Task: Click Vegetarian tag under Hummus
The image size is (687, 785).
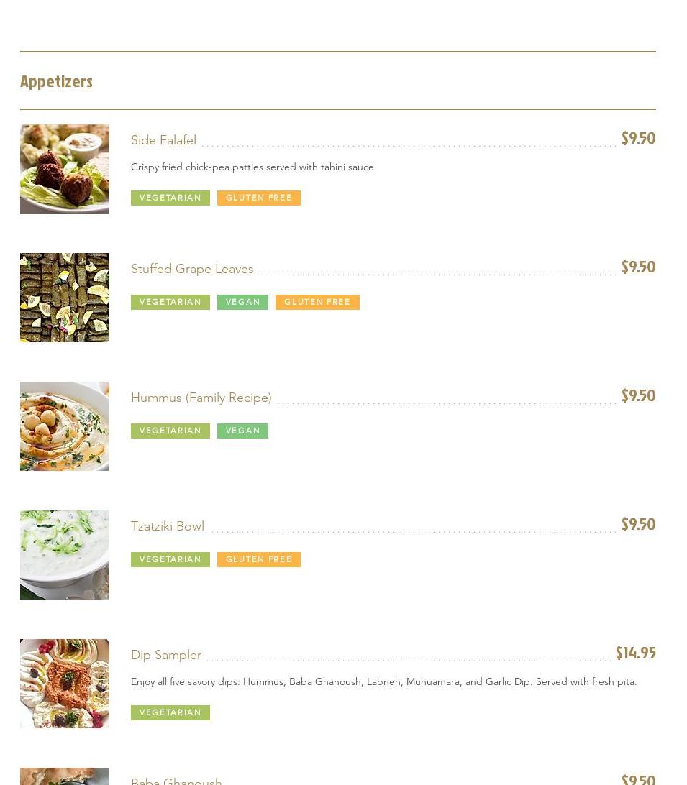Action: pos(170,431)
